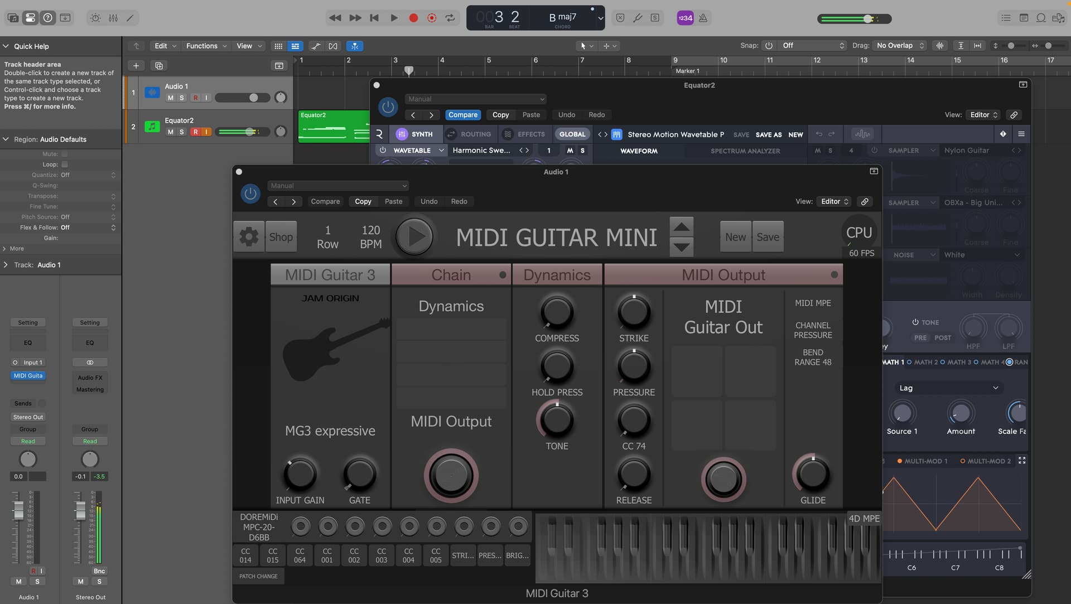
Task: Click the Equator2 plugin link icon
Action: click(x=1014, y=115)
